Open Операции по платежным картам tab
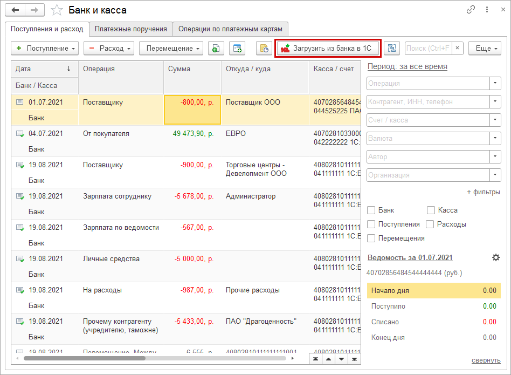The image size is (511, 375). tap(231, 29)
